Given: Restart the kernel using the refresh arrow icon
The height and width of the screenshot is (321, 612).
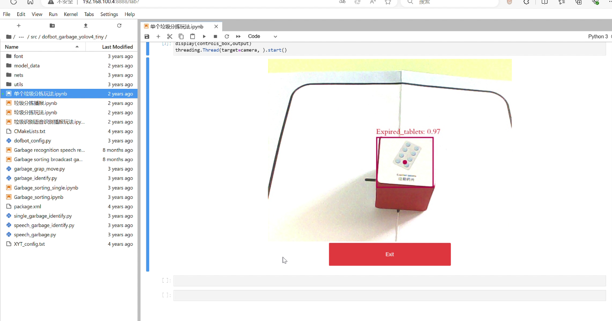Looking at the screenshot, I should click(227, 36).
